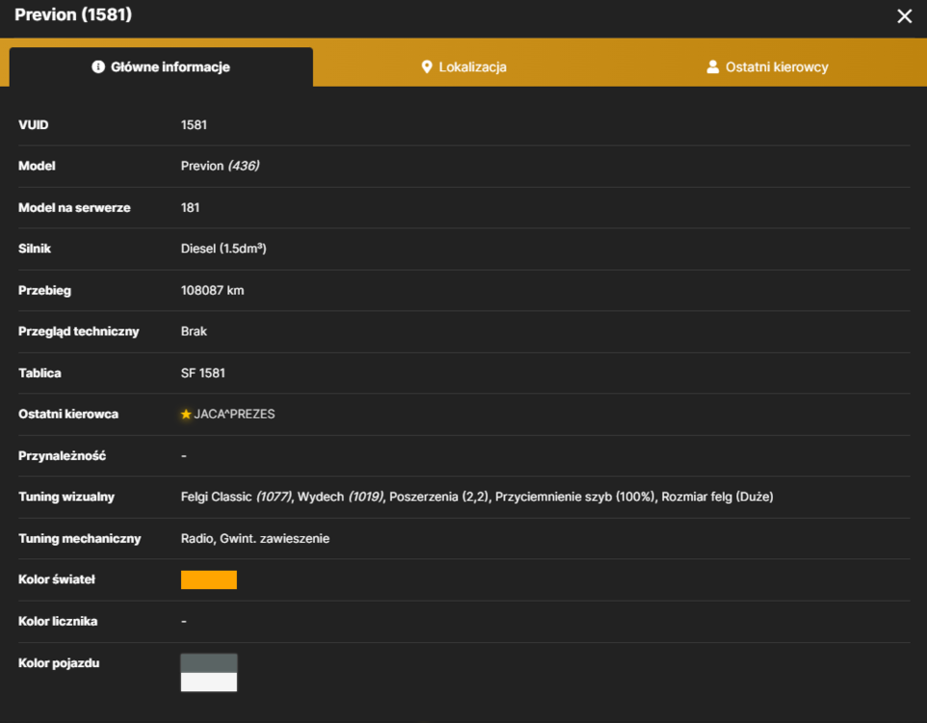Switch to the Lokalizacja tab
Viewport: 927px width, 723px height.
[464, 67]
